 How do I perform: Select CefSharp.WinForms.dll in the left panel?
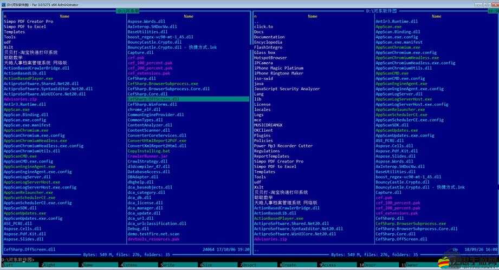(152, 104)
